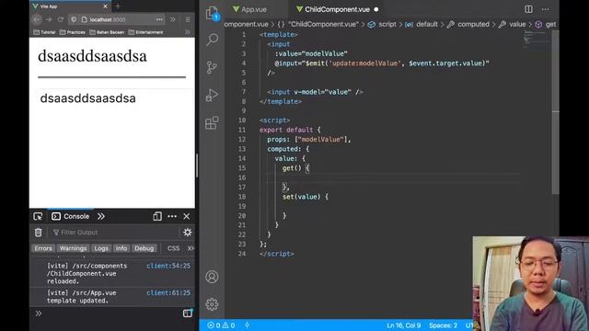Toggle the console split sidebar icon
The width and height of the screenshot is (589, 331).
tap(188, 313)
